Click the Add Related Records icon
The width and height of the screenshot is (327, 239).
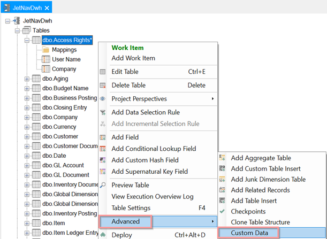[222, 190]
